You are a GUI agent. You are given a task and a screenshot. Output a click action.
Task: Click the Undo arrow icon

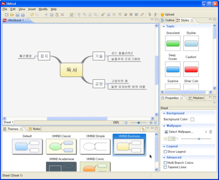click(32, 15)
